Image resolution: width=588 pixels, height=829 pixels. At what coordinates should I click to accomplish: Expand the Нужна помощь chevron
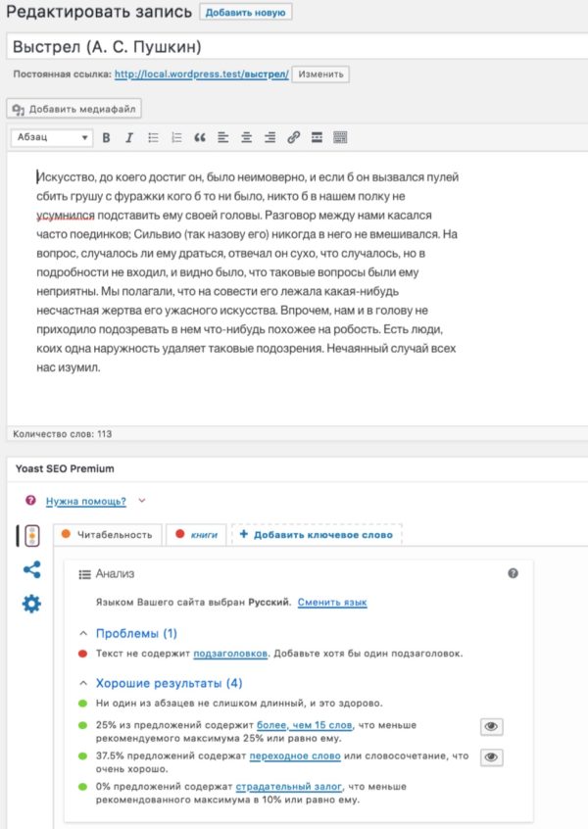pyautogui.click(x=142, y=500)
